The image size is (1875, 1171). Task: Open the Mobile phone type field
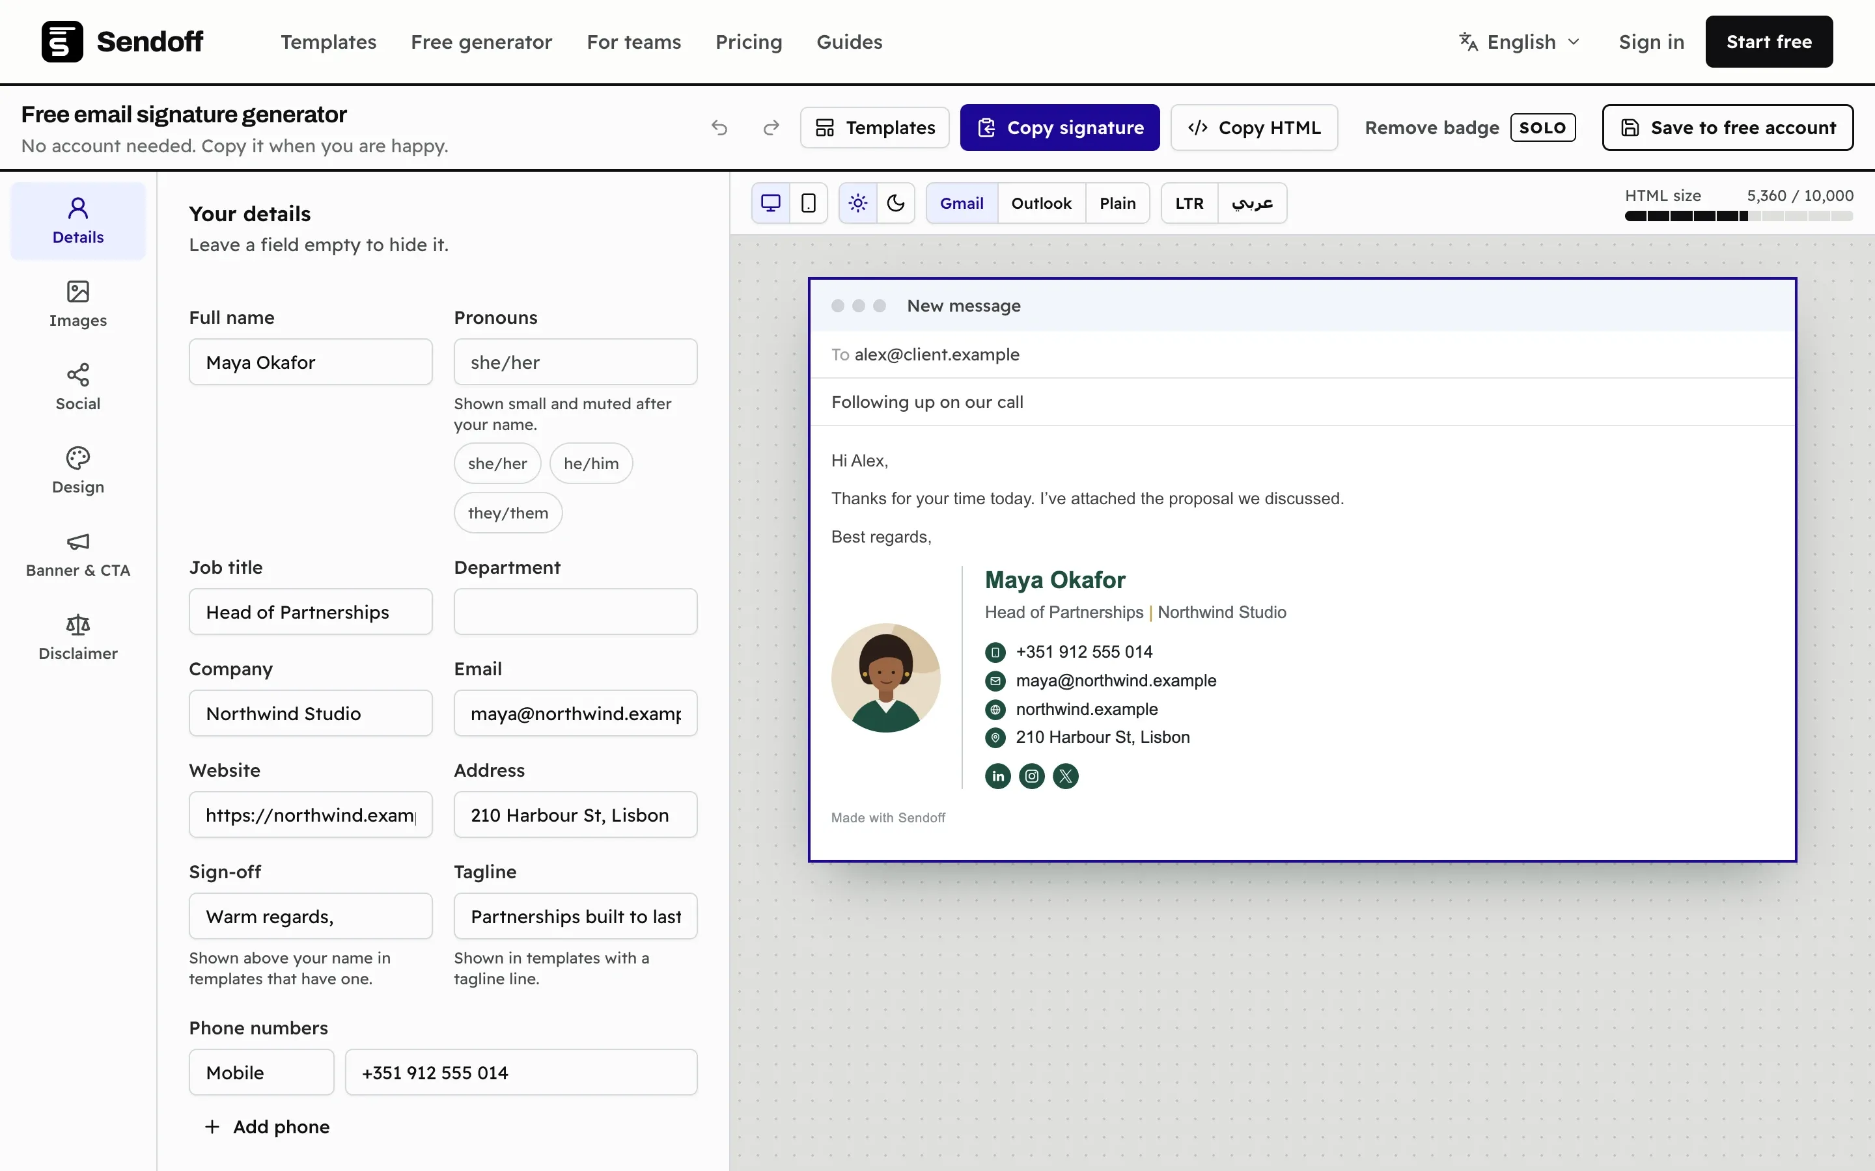pos(262,1073)
